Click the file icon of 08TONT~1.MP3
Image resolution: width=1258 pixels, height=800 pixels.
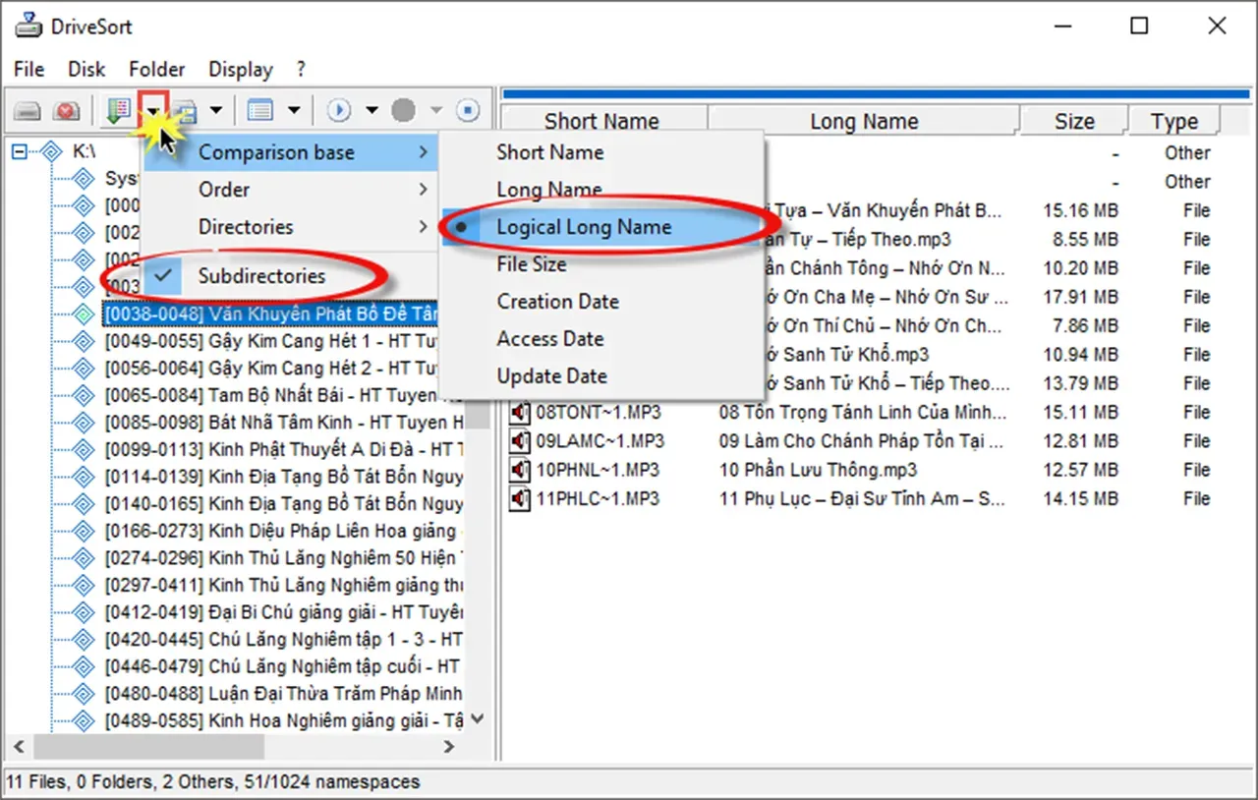[520, 412]
